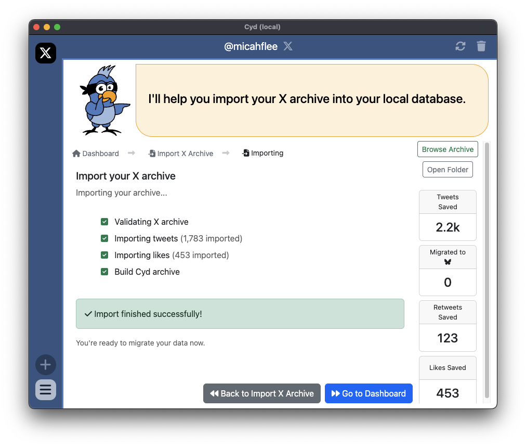Select the Importing breadcrumb item

[x=262, y=153]
